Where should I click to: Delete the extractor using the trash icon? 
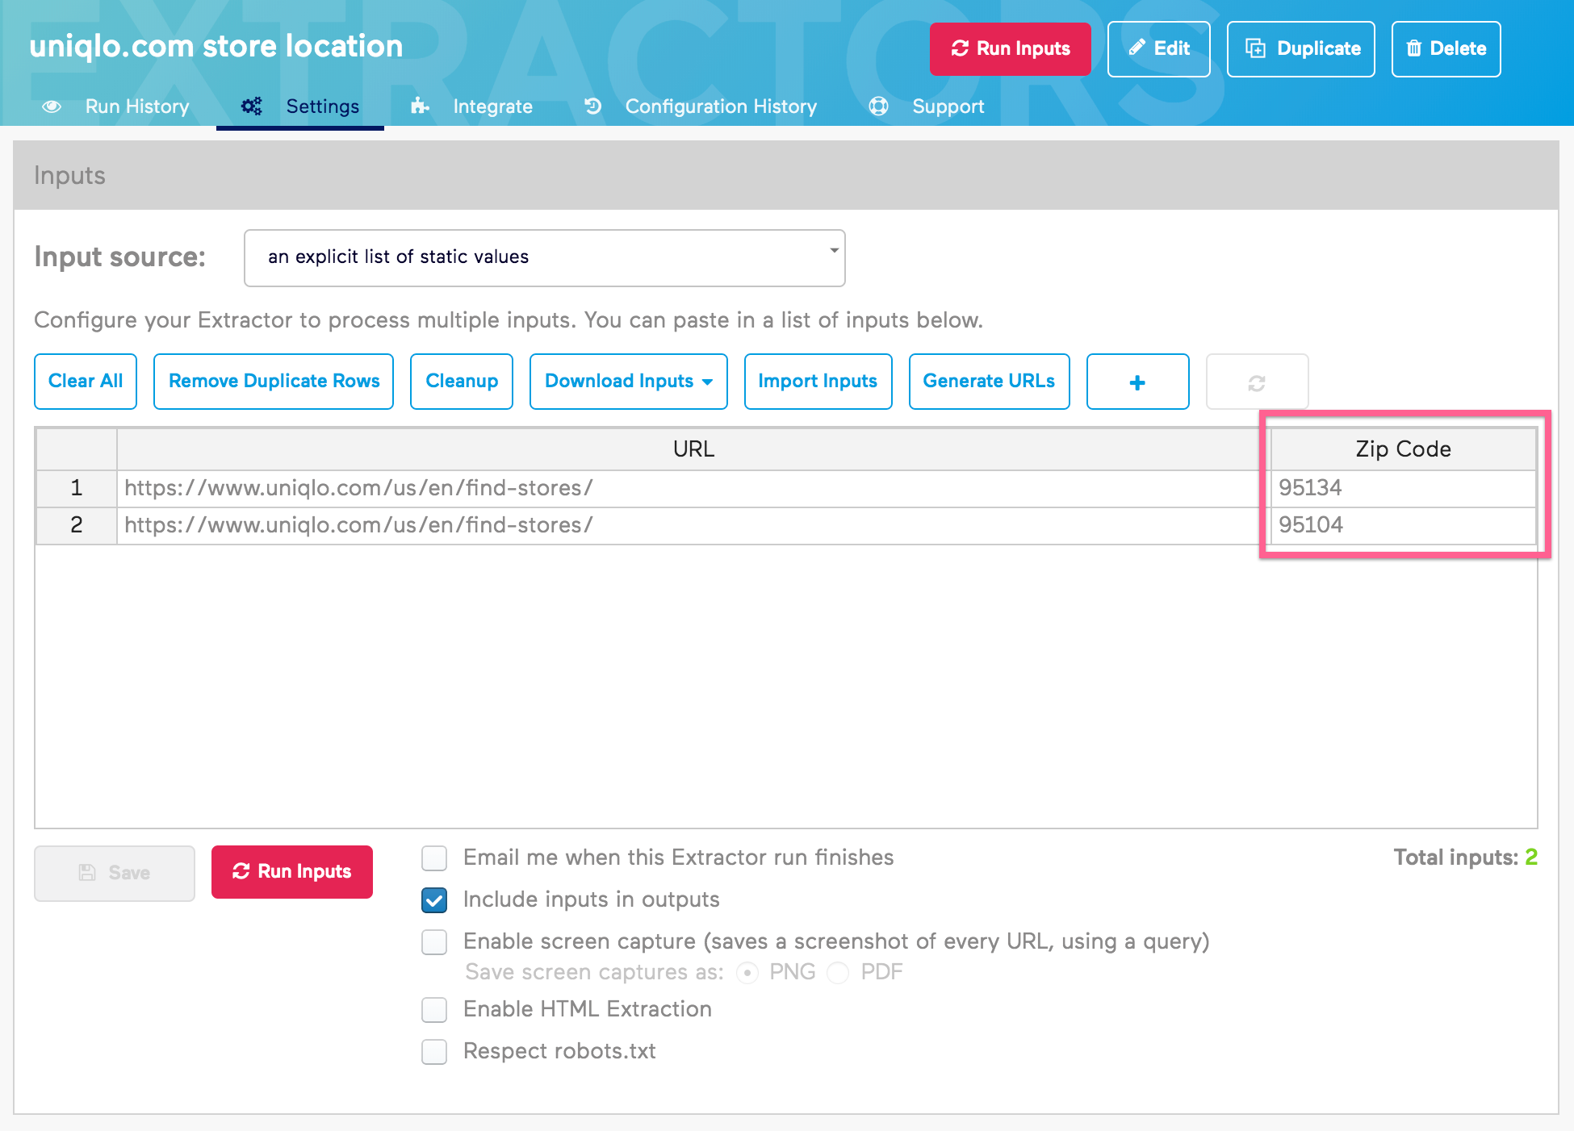coord(1414,48)
